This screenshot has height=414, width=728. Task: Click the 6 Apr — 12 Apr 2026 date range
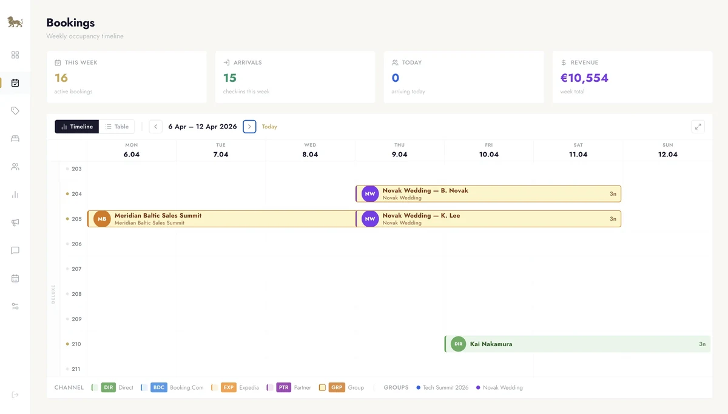(203, 127)
